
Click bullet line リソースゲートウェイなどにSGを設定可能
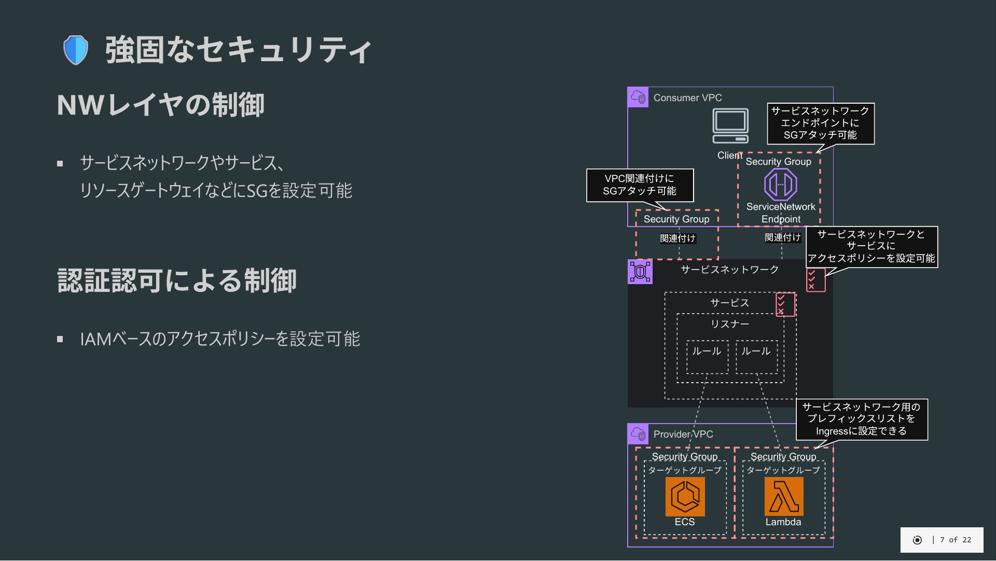coord(216,191)
